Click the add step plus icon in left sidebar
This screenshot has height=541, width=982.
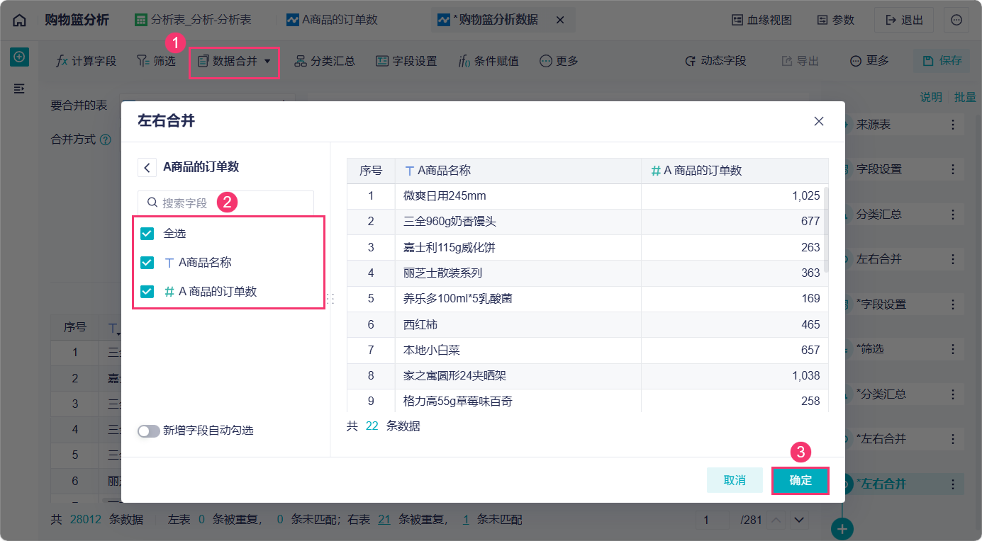(19, 57)
